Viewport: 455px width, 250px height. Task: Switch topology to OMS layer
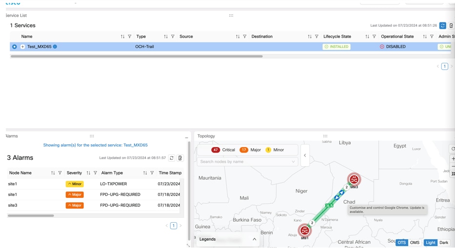415,243
